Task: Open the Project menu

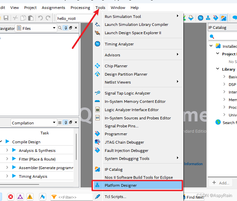Action: click(30, 8)
